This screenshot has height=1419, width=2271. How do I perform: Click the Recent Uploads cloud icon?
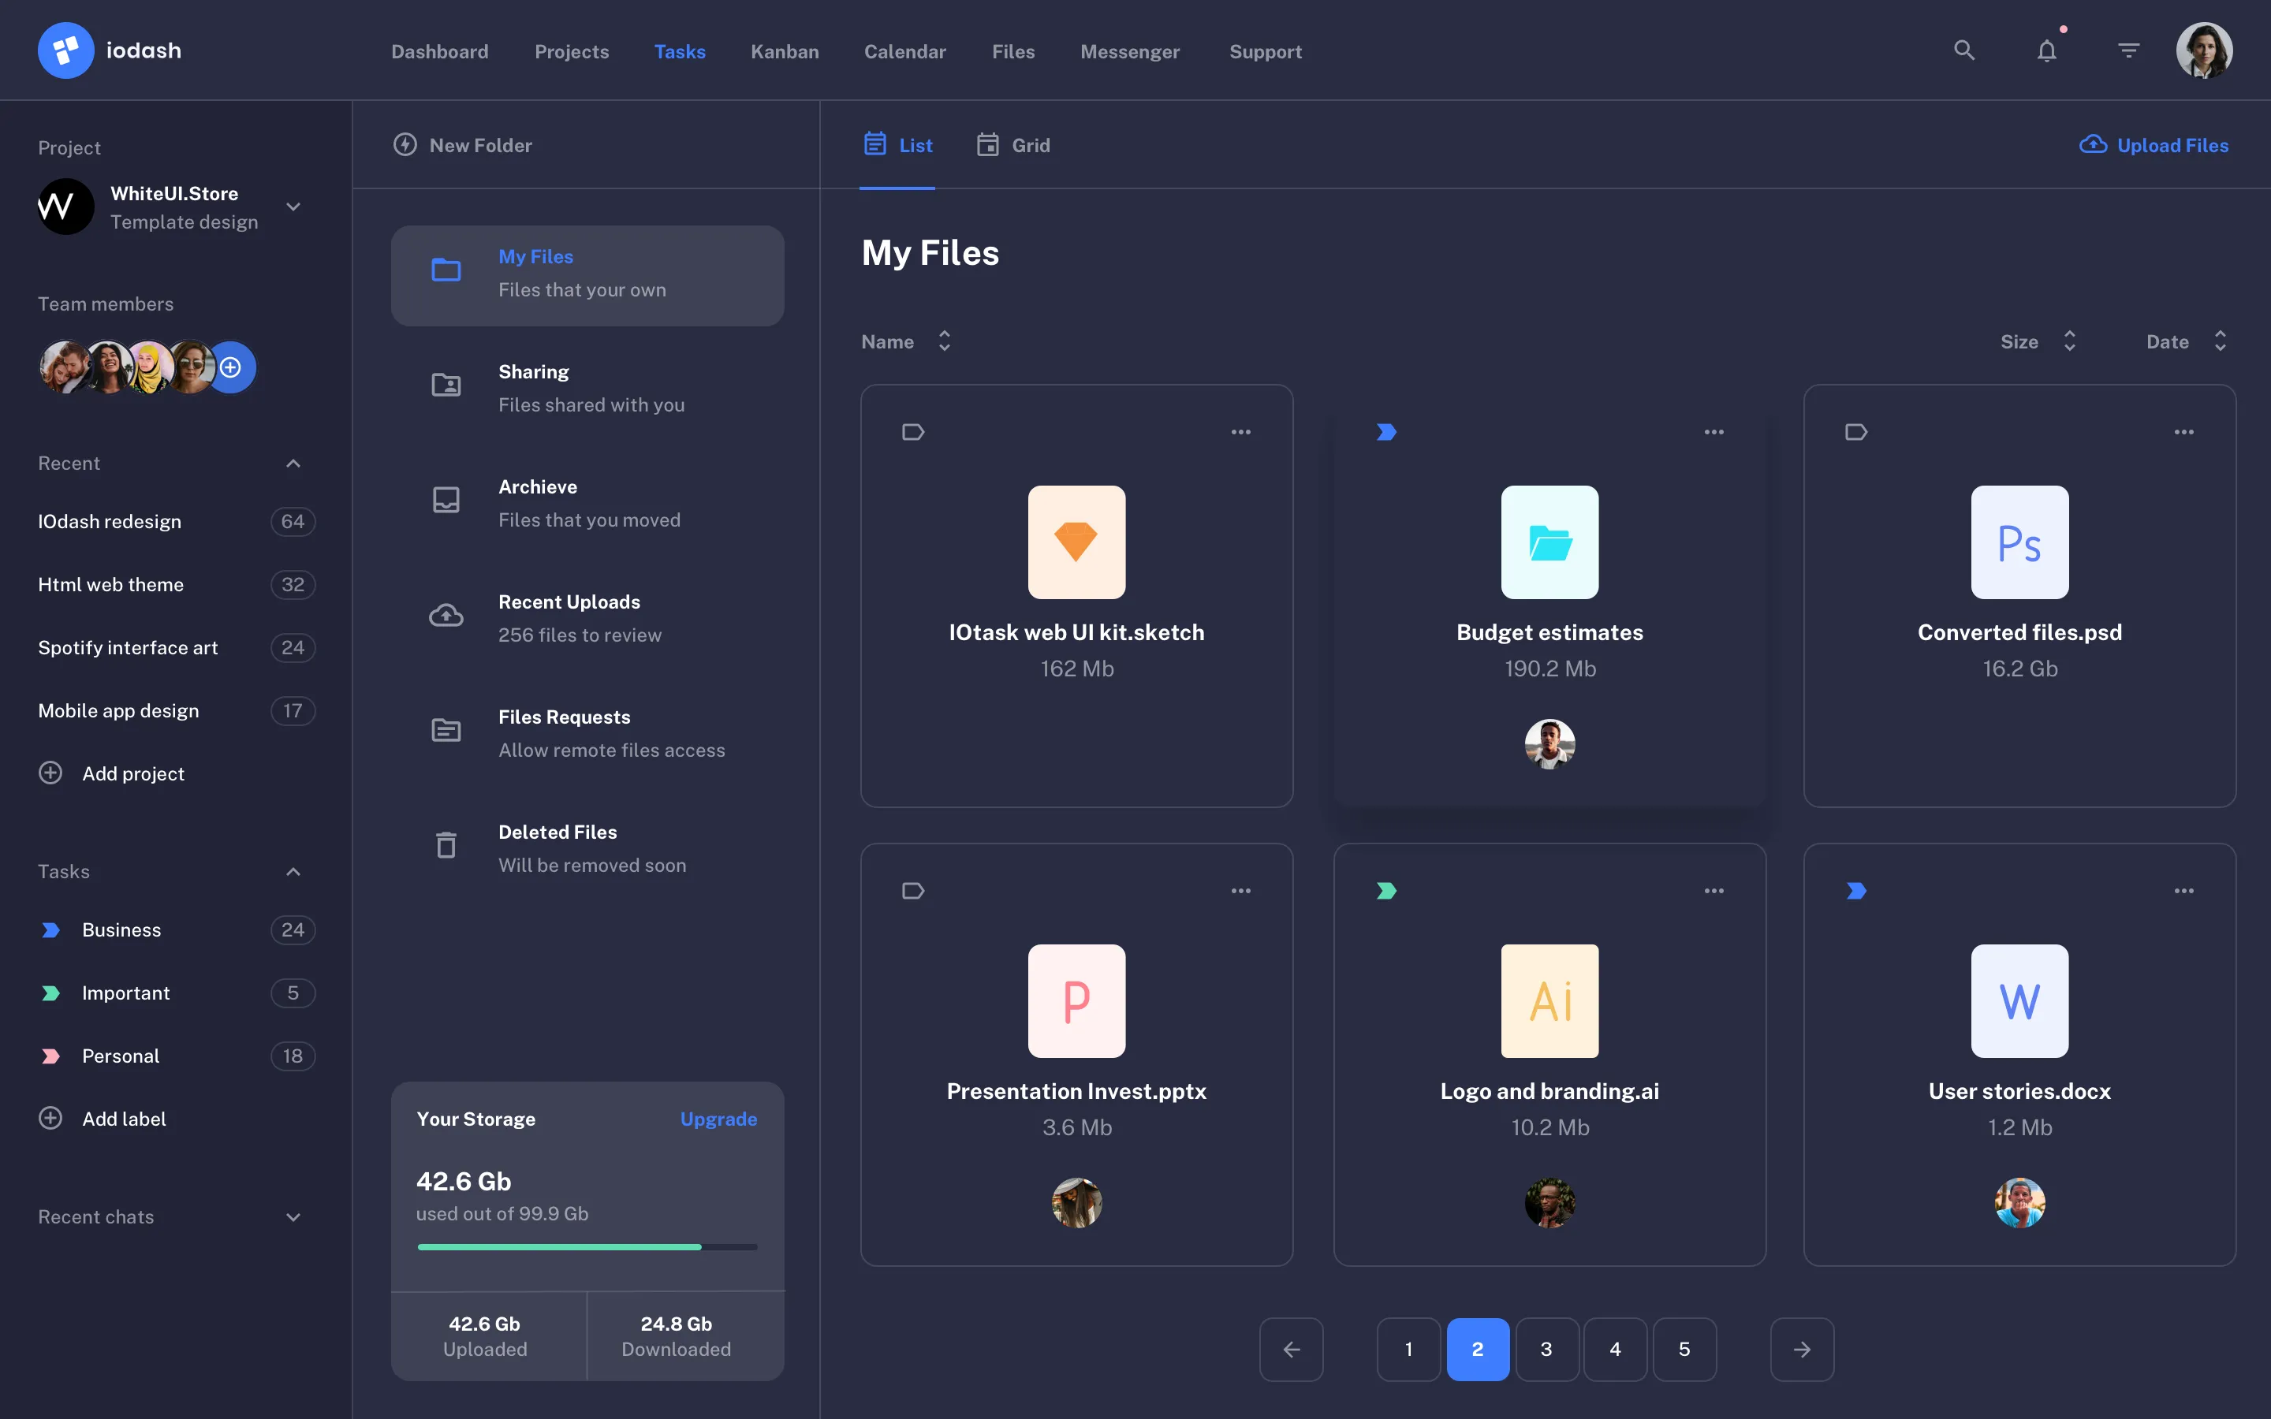446,615
